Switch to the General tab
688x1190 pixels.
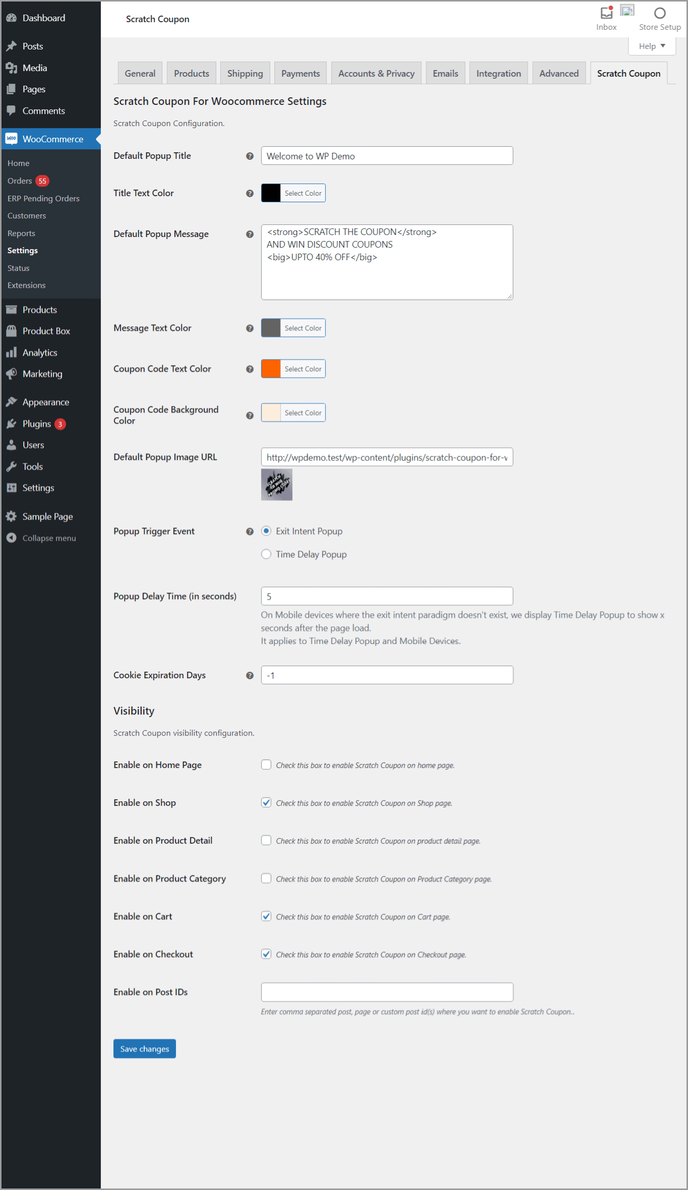click(140, 73)
